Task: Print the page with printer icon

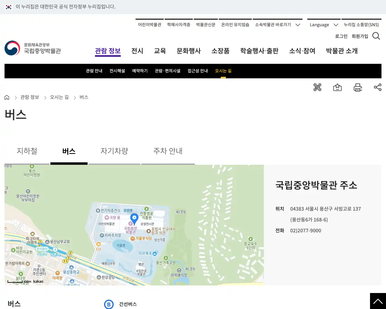Action: click(358, 88)
